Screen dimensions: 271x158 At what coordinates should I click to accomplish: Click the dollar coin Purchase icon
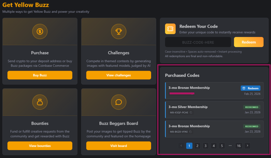coord(40,31)
